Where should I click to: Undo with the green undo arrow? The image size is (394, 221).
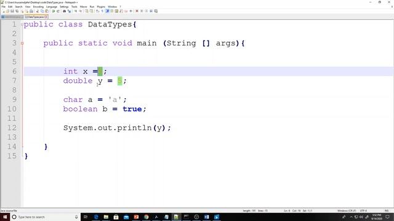(x=53, y=11)
